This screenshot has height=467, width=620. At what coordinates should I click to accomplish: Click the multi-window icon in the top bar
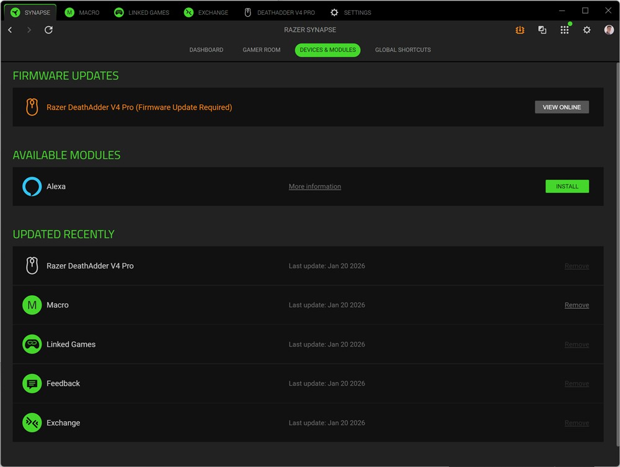tap(542, 30)
